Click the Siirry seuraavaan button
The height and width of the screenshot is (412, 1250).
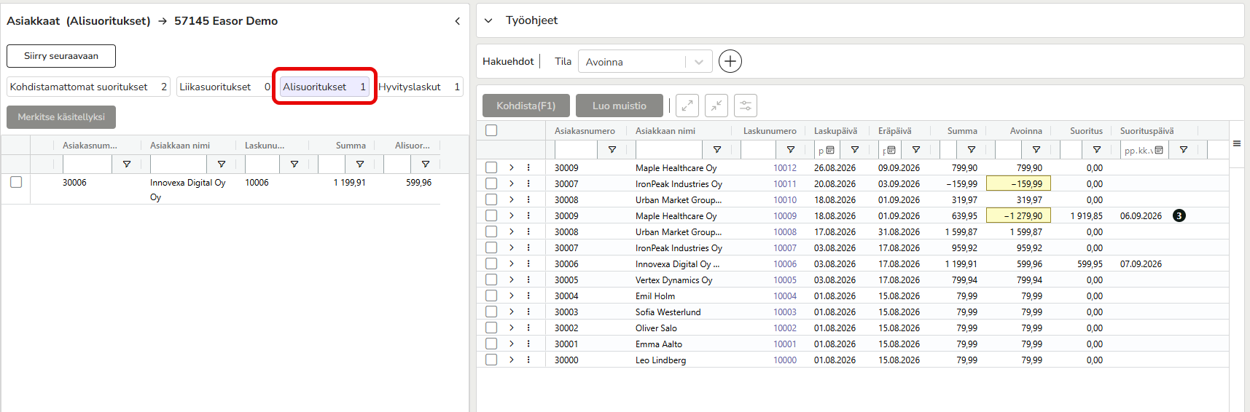pos(61,56)
